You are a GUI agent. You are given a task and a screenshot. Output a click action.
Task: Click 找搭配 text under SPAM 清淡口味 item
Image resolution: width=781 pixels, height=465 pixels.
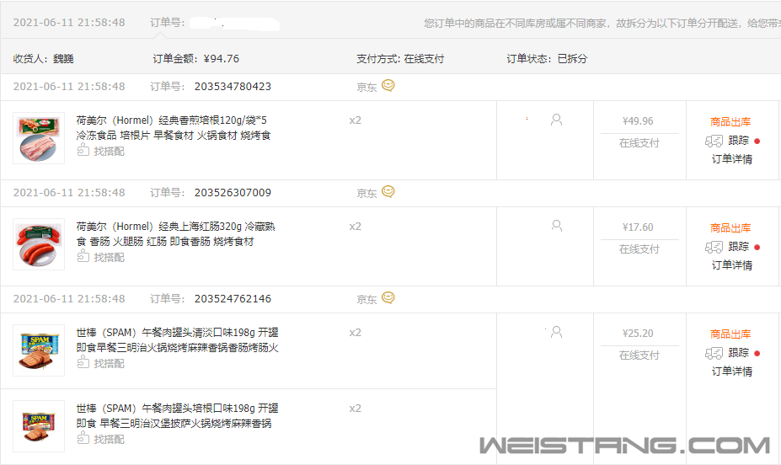pos(109,363)
